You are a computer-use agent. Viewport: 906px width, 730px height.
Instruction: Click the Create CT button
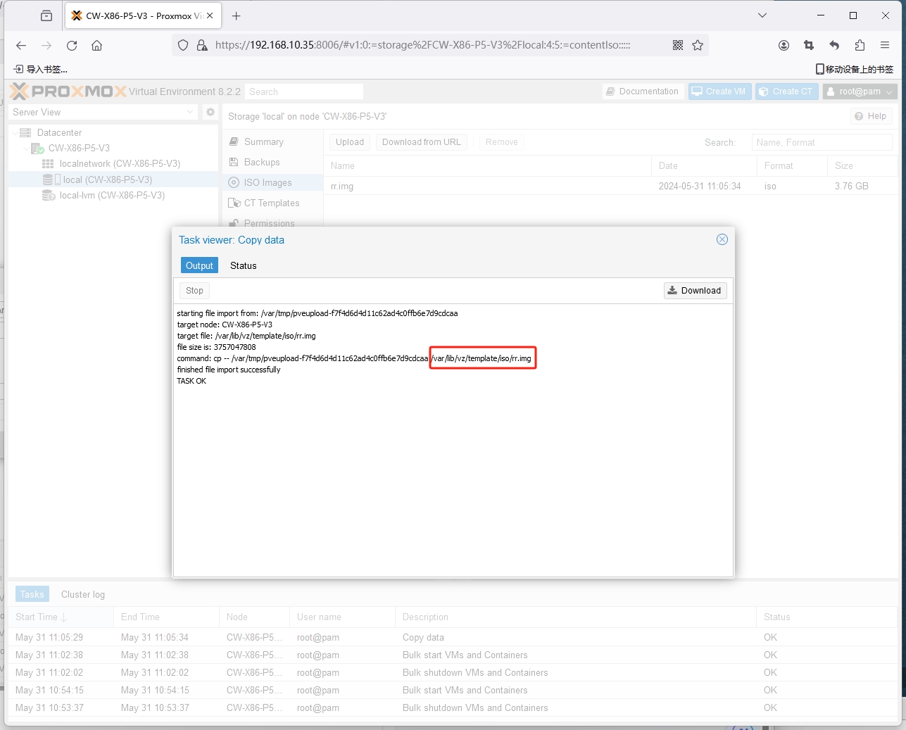[786, 92]
